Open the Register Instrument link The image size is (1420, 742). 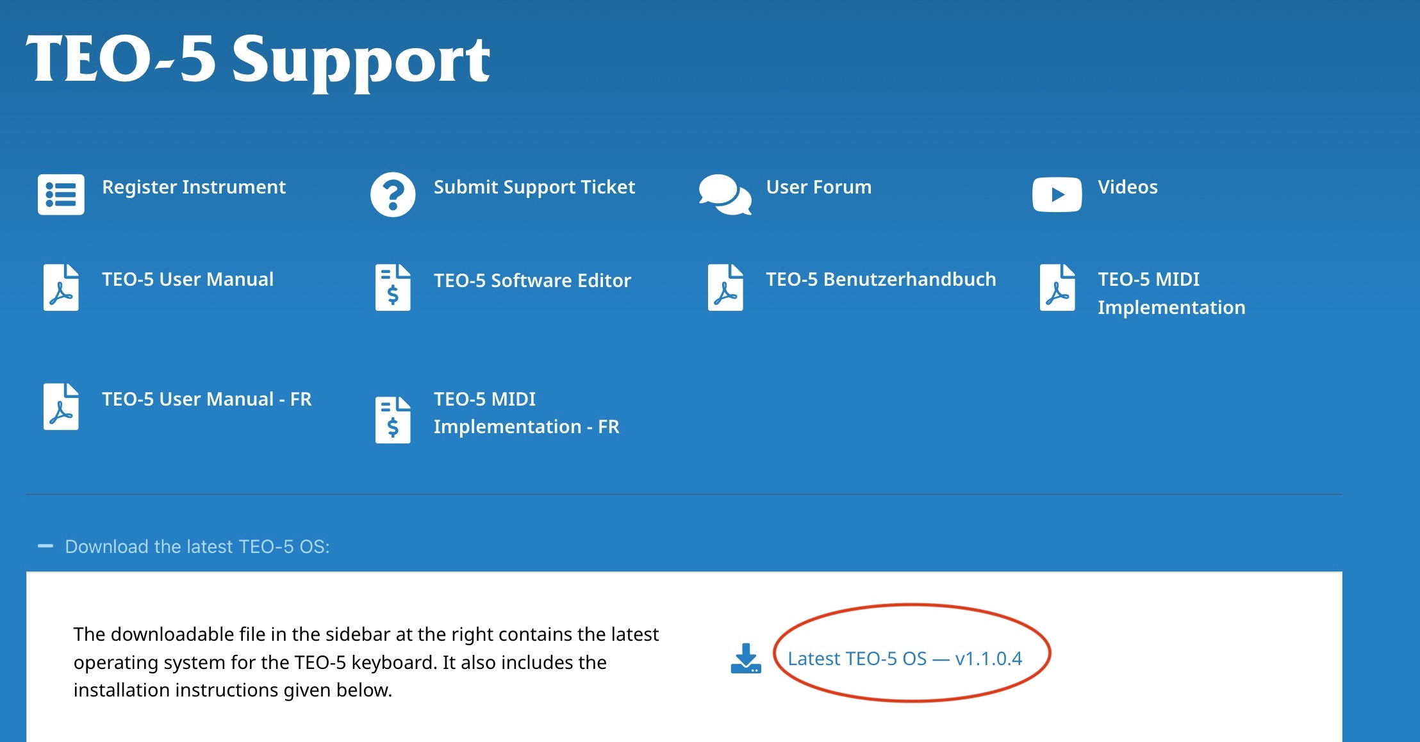tap(194, 187)
